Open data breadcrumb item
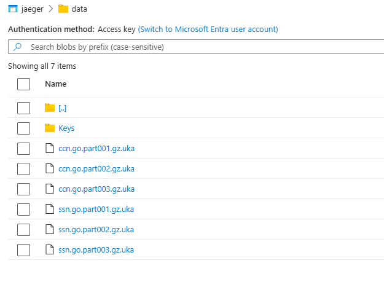This screenshot has width=384, height=290. pos(79,9)
